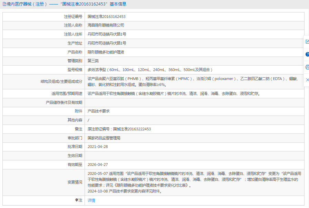
Task: Click the 产品名称 row label
Action: click(x=75, y=52)
